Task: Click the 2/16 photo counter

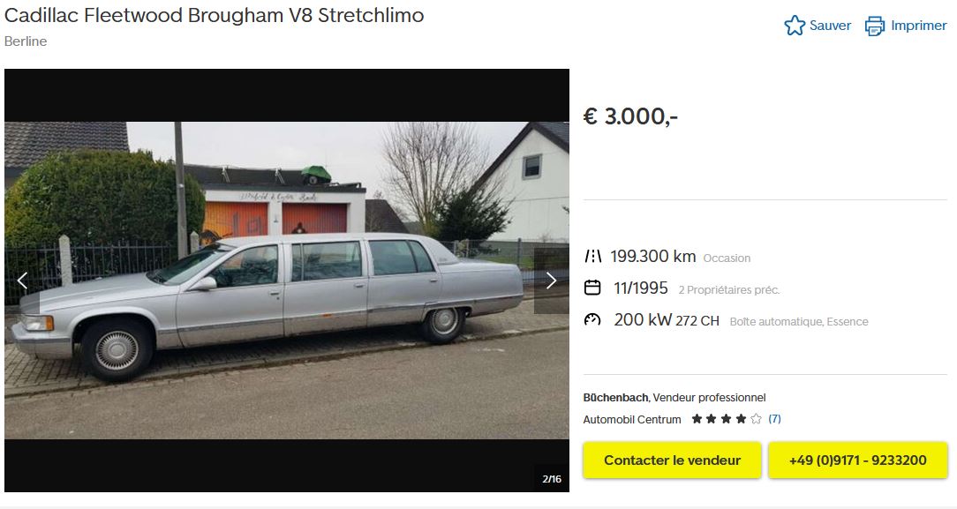Action: click(x=552, y=479)
